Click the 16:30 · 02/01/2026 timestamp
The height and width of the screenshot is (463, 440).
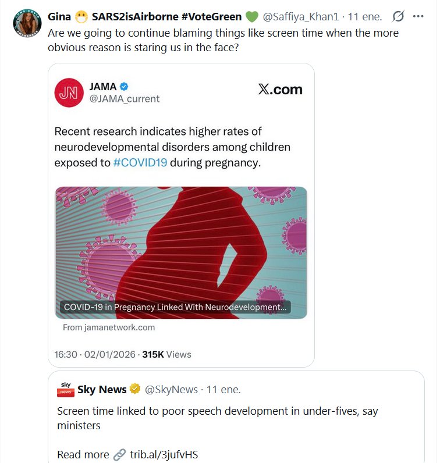point(95,354)
